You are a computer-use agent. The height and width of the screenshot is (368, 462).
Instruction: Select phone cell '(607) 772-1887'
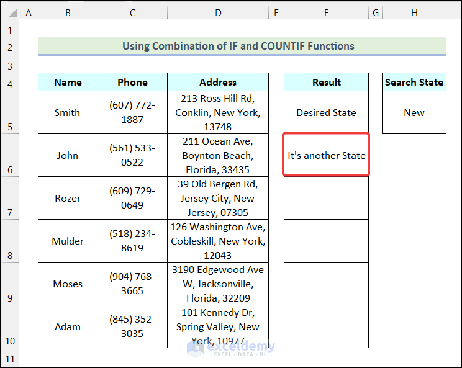pos(132,112)
